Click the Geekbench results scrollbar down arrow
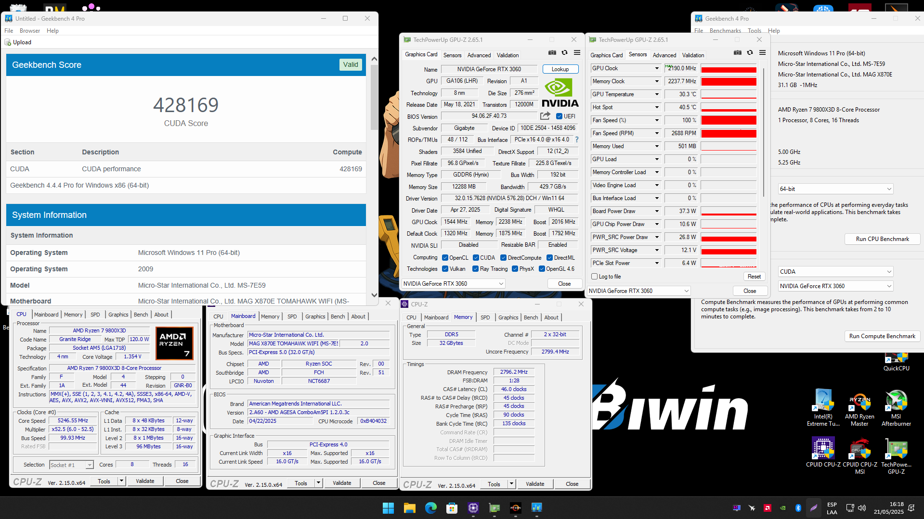 [374, 295]
